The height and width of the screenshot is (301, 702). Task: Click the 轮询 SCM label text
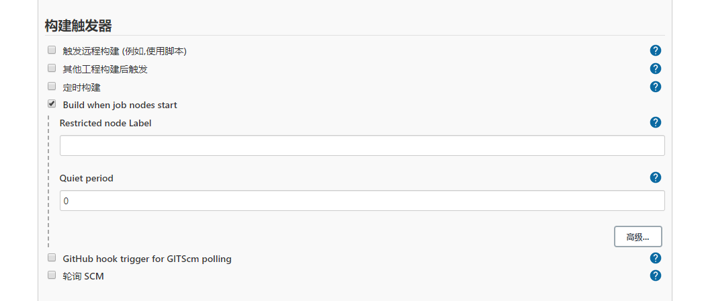[x=83, y=276]
